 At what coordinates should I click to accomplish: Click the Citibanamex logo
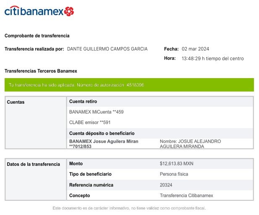(x=39, y=11)
